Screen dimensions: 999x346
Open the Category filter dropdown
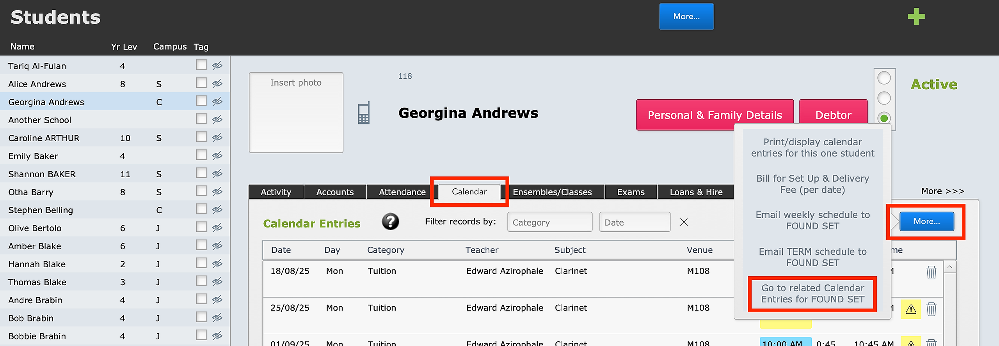(x=550, y=222)
